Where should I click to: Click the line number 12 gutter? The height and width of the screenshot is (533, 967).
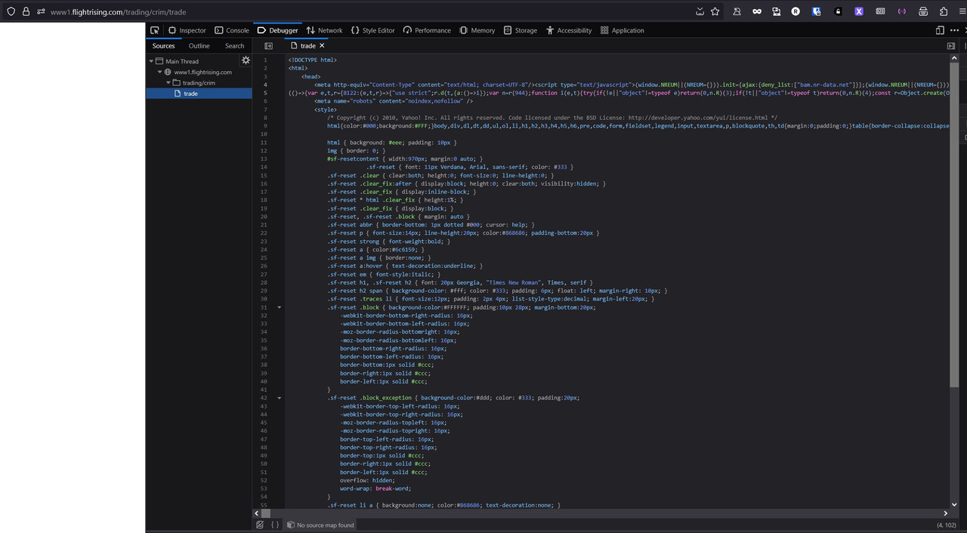click(264, 150)
